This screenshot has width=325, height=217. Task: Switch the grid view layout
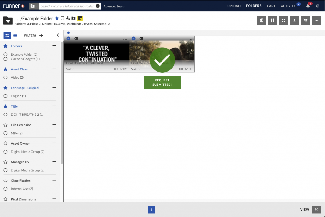point(283,21)
